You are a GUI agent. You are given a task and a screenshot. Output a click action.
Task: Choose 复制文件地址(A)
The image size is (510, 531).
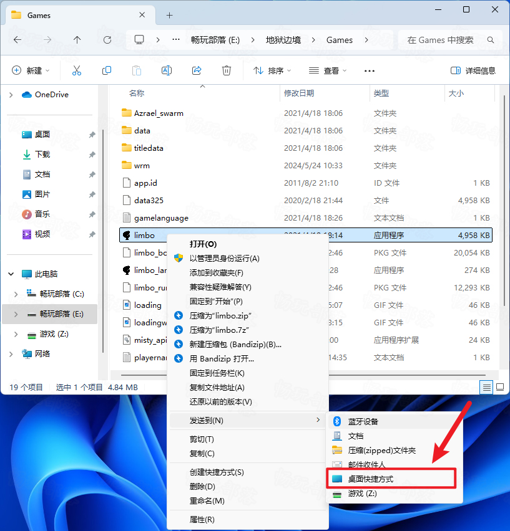pyautogui.click(x=217, y=388)
